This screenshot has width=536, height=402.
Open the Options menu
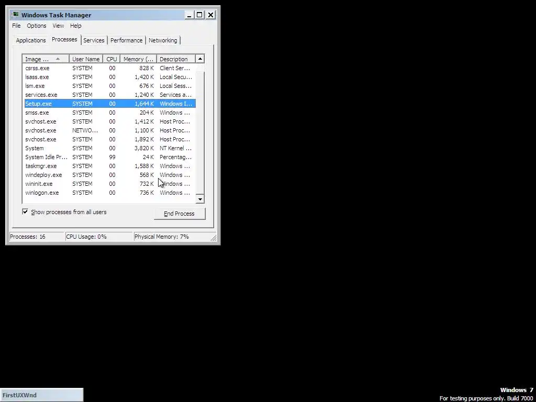(x=37, y=26)
